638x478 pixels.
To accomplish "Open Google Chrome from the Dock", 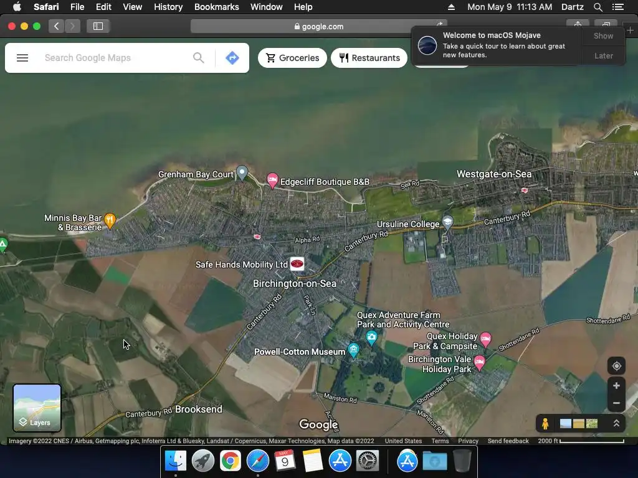I will tap(230, 461).
